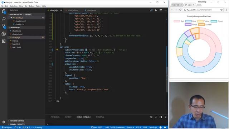Open the Debug view in activity bar
The height and width of the screenshot is (129, 229).
[x=4, y=34]
